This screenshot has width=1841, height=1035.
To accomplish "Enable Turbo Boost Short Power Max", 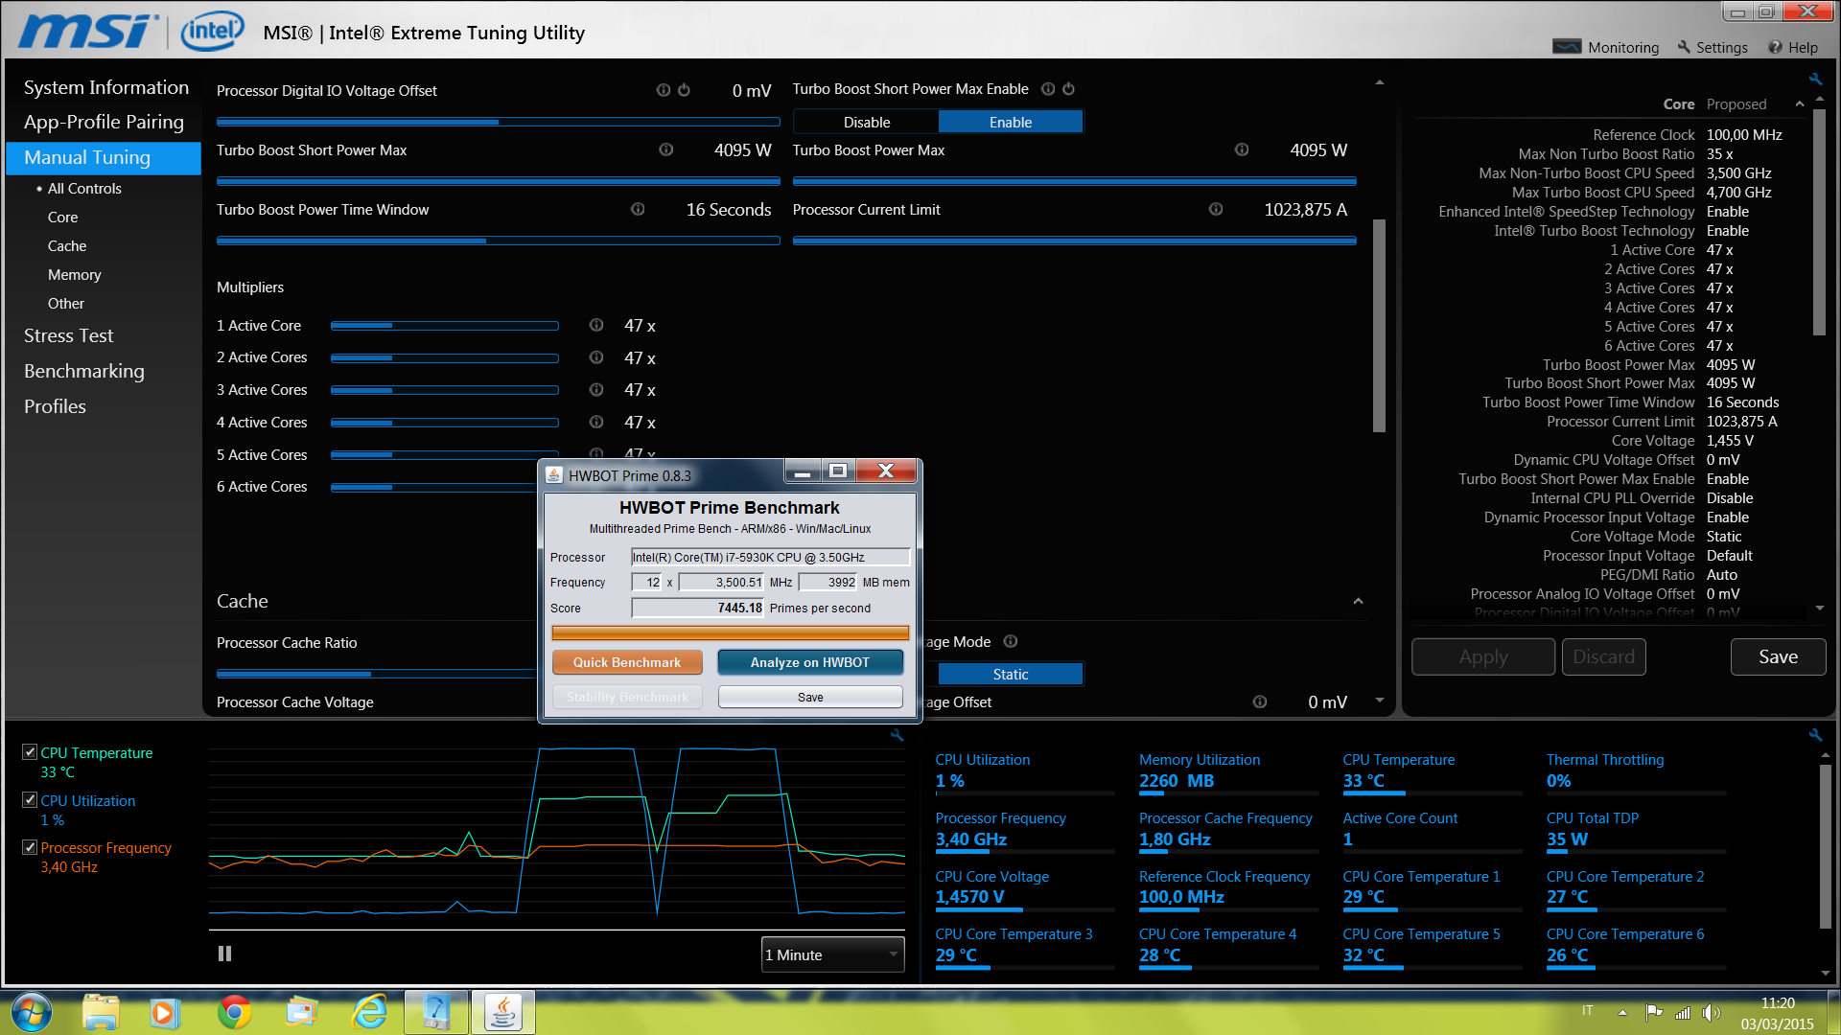I will (x=1011, y=122).
